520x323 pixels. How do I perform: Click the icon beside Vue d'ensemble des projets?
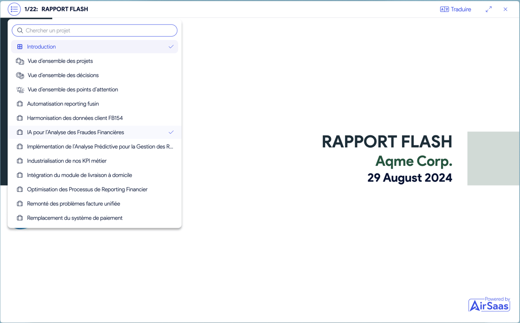pos(20,61)
